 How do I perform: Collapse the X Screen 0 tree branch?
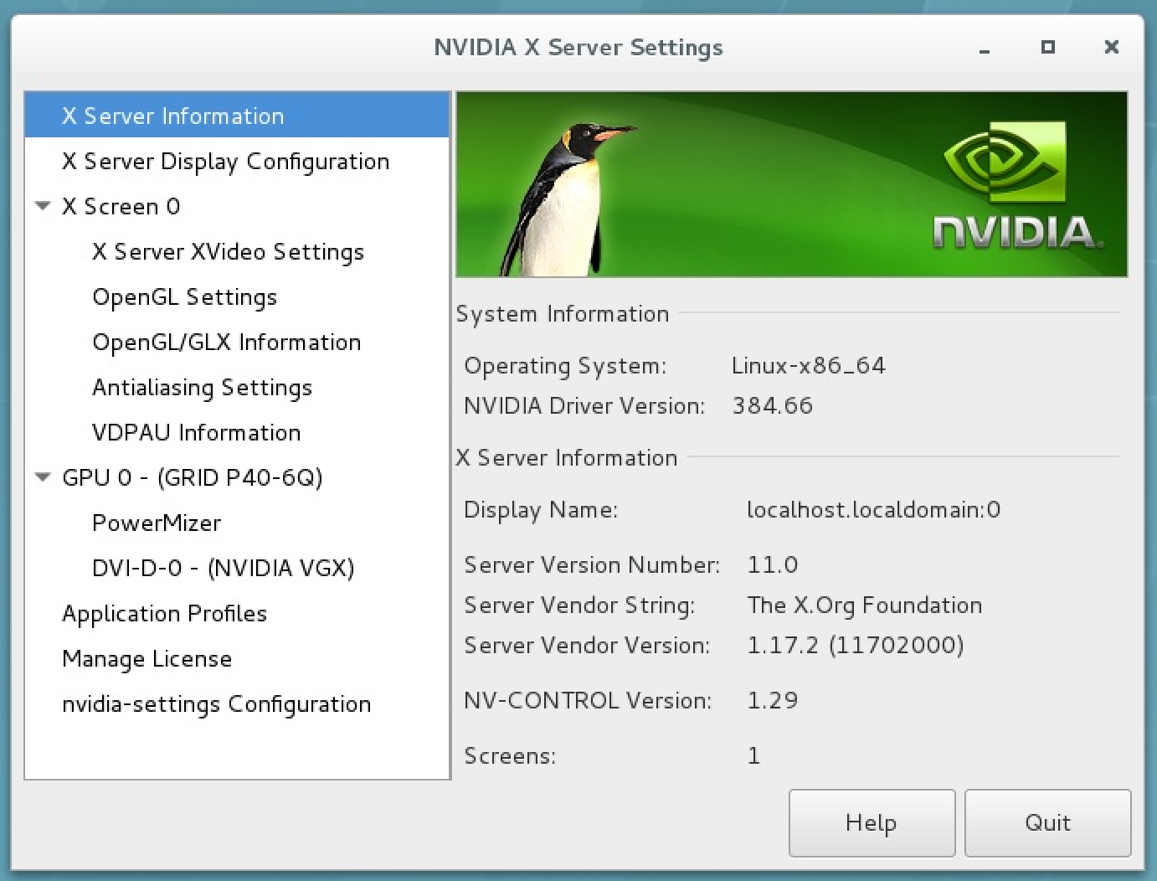pos(42,206)
